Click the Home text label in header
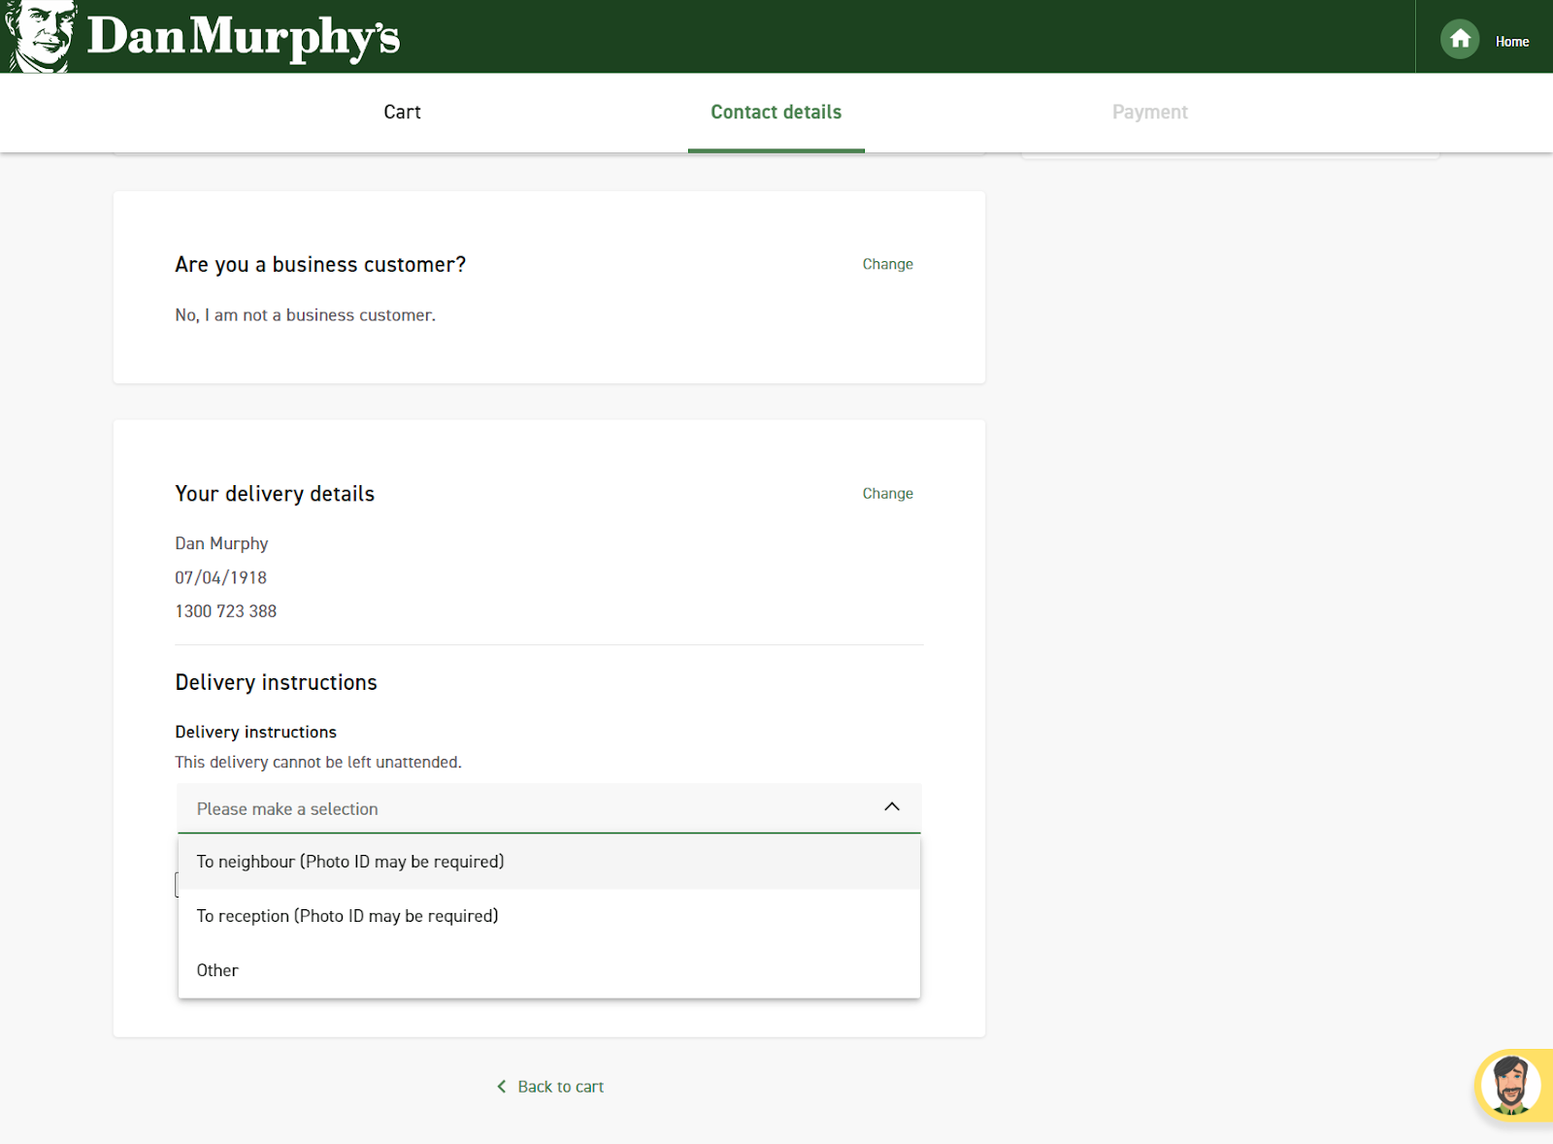Viewport: 1553px width, 1144px height. point(1511,42)
